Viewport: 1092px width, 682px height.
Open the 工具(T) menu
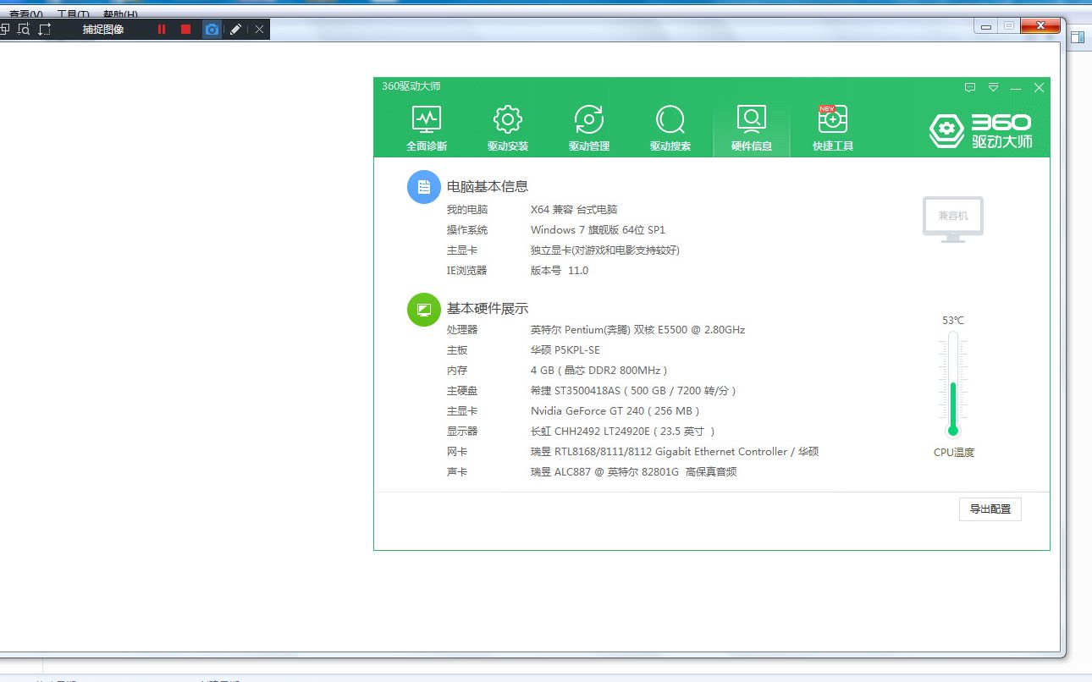[73, 14]
